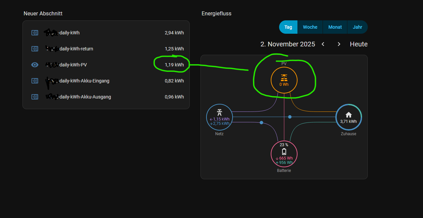Click the counter icon of daily-kWh-Akku-Eingang row
Screen dimensions: 423x218
tap(35, 81)
